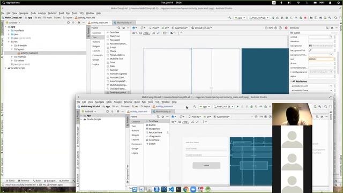Click the project pane gear icon in back window
The width and height of the screenshot is (343, 193).
79,23
